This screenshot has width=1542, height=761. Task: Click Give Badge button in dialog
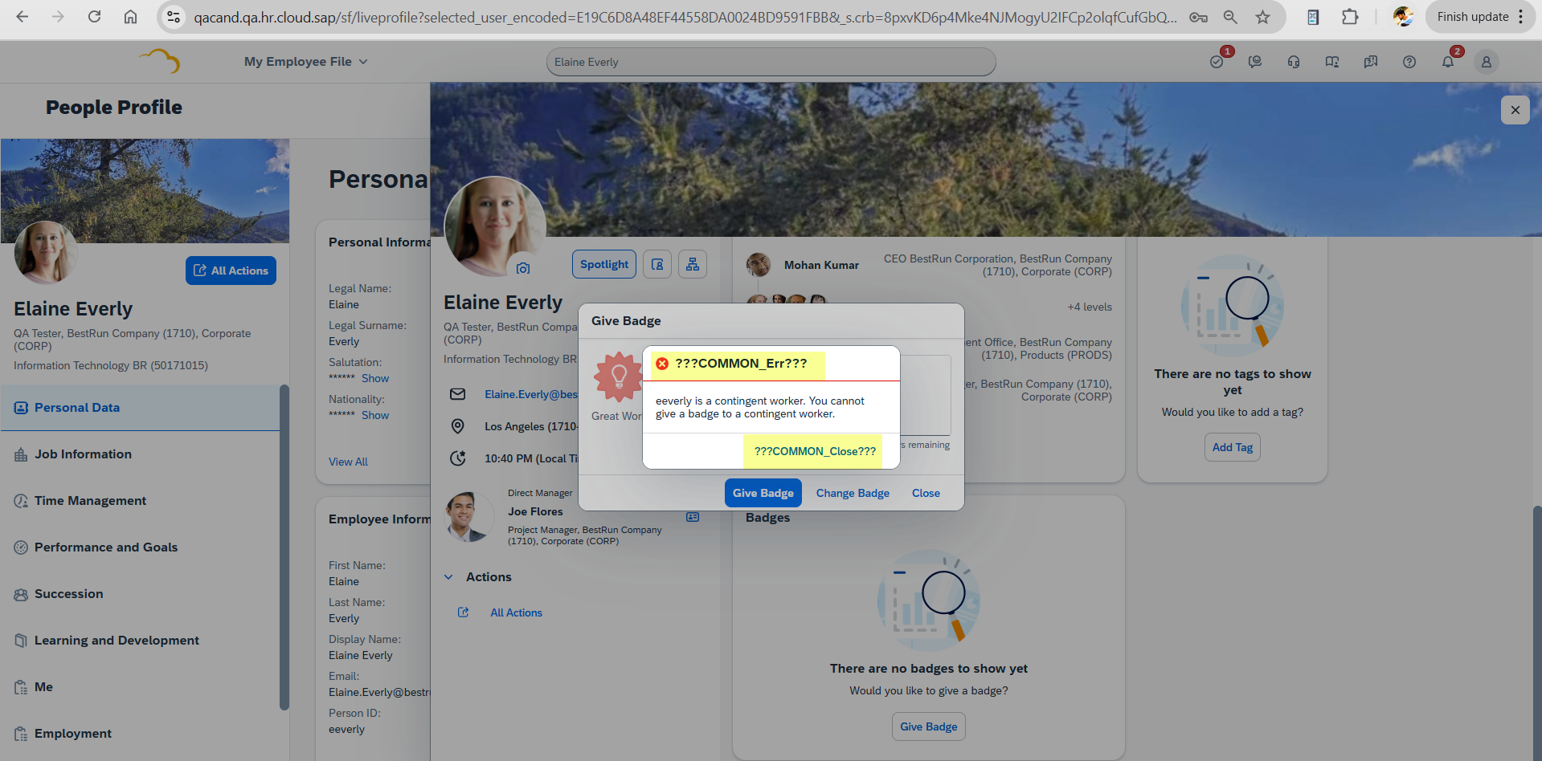(x=763, y=493)
